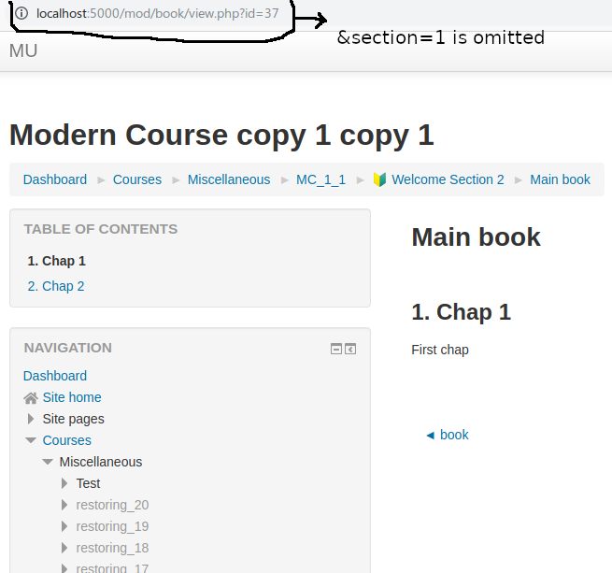Viewport: 612px width, 573px height.
Task: Click the URL in the address bar
Action: (157, 13)
